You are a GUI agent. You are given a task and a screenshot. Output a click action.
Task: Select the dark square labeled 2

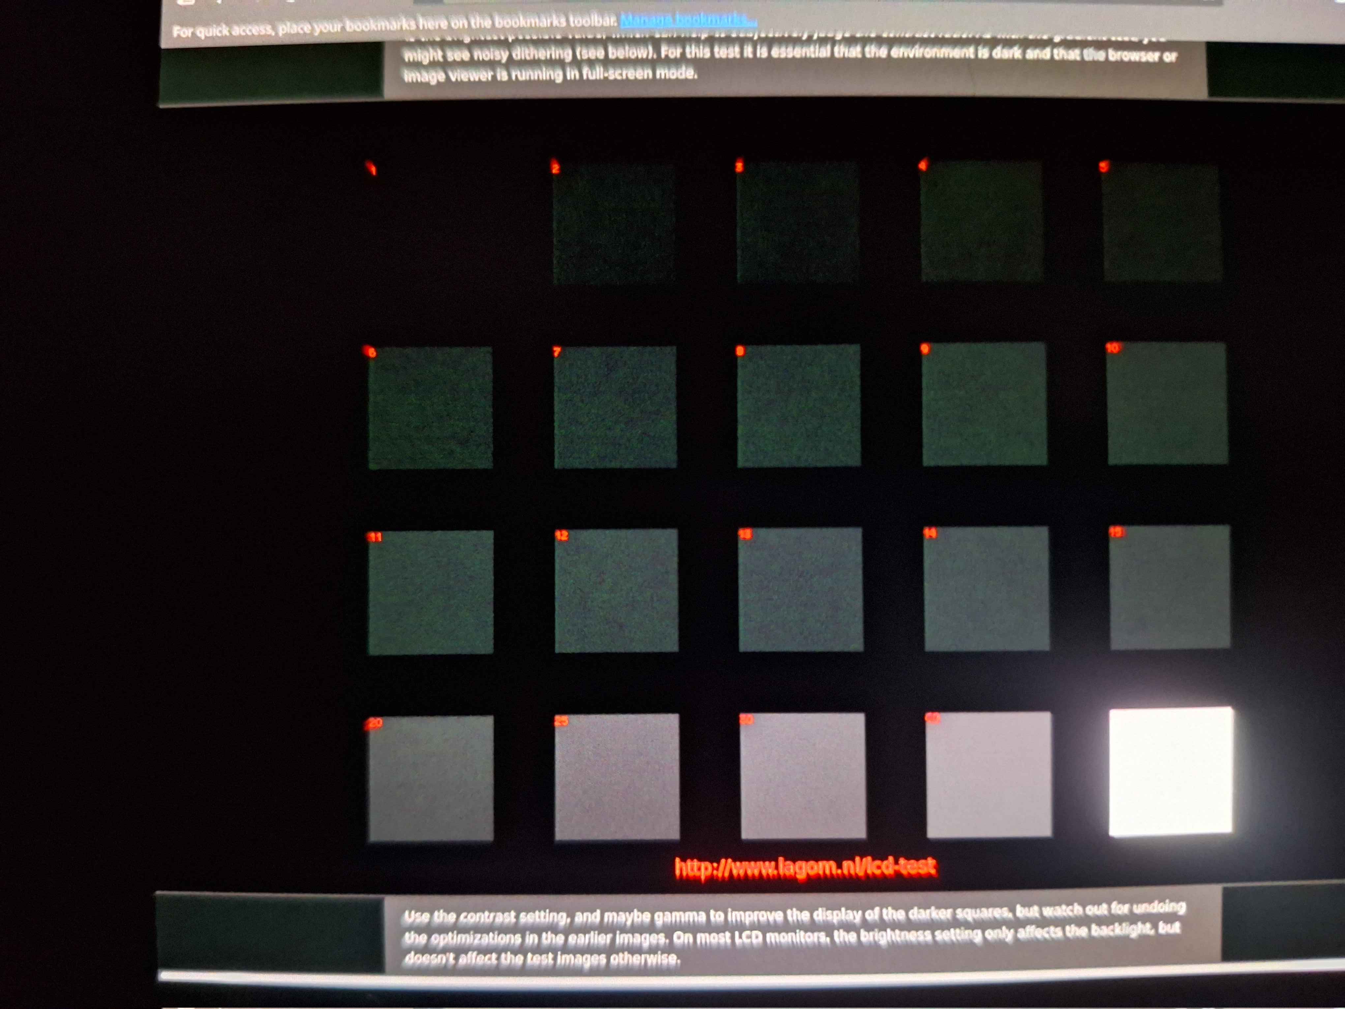(x=614, y=223)
